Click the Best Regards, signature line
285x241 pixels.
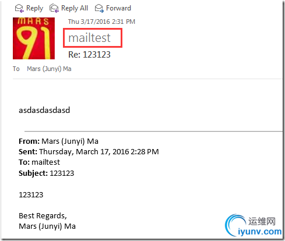tap(43, 216)
